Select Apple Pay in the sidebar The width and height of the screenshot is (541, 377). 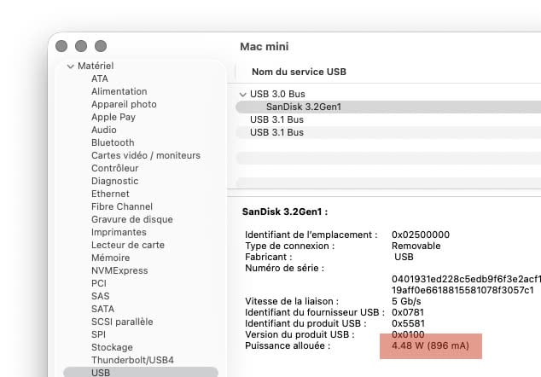pyautogui.click(x=113, y=117)
